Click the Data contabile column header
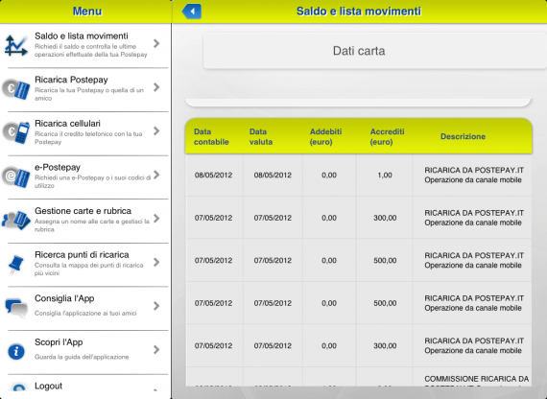Screen dimensions: 547x399 click(211, 137)
